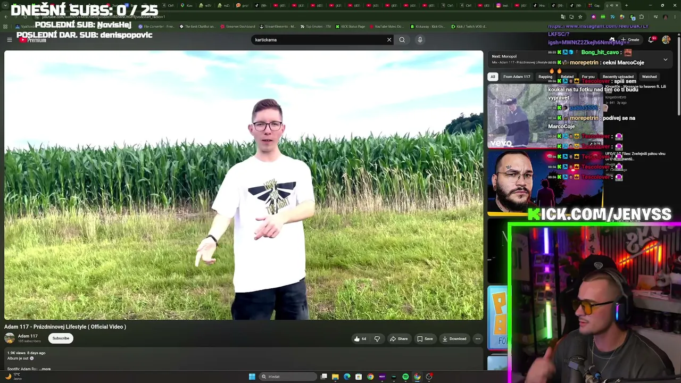Click the Create button

[x=630, y=39]
